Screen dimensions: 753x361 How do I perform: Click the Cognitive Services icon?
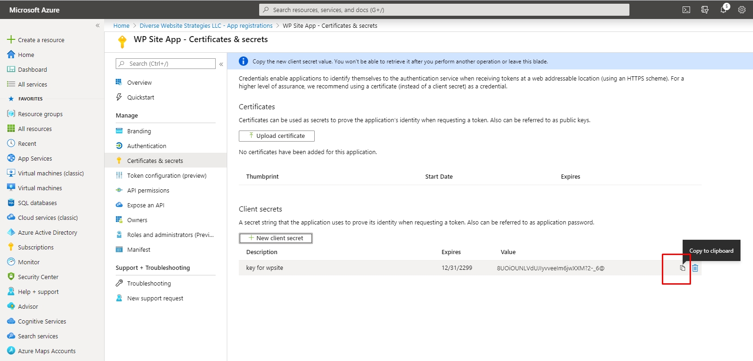click(11, 321)
